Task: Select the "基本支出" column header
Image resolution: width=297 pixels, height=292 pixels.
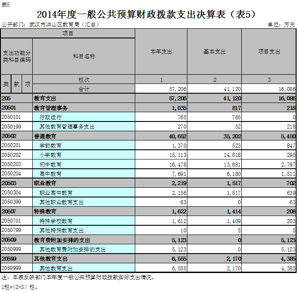Action: [x=214, y=52]
